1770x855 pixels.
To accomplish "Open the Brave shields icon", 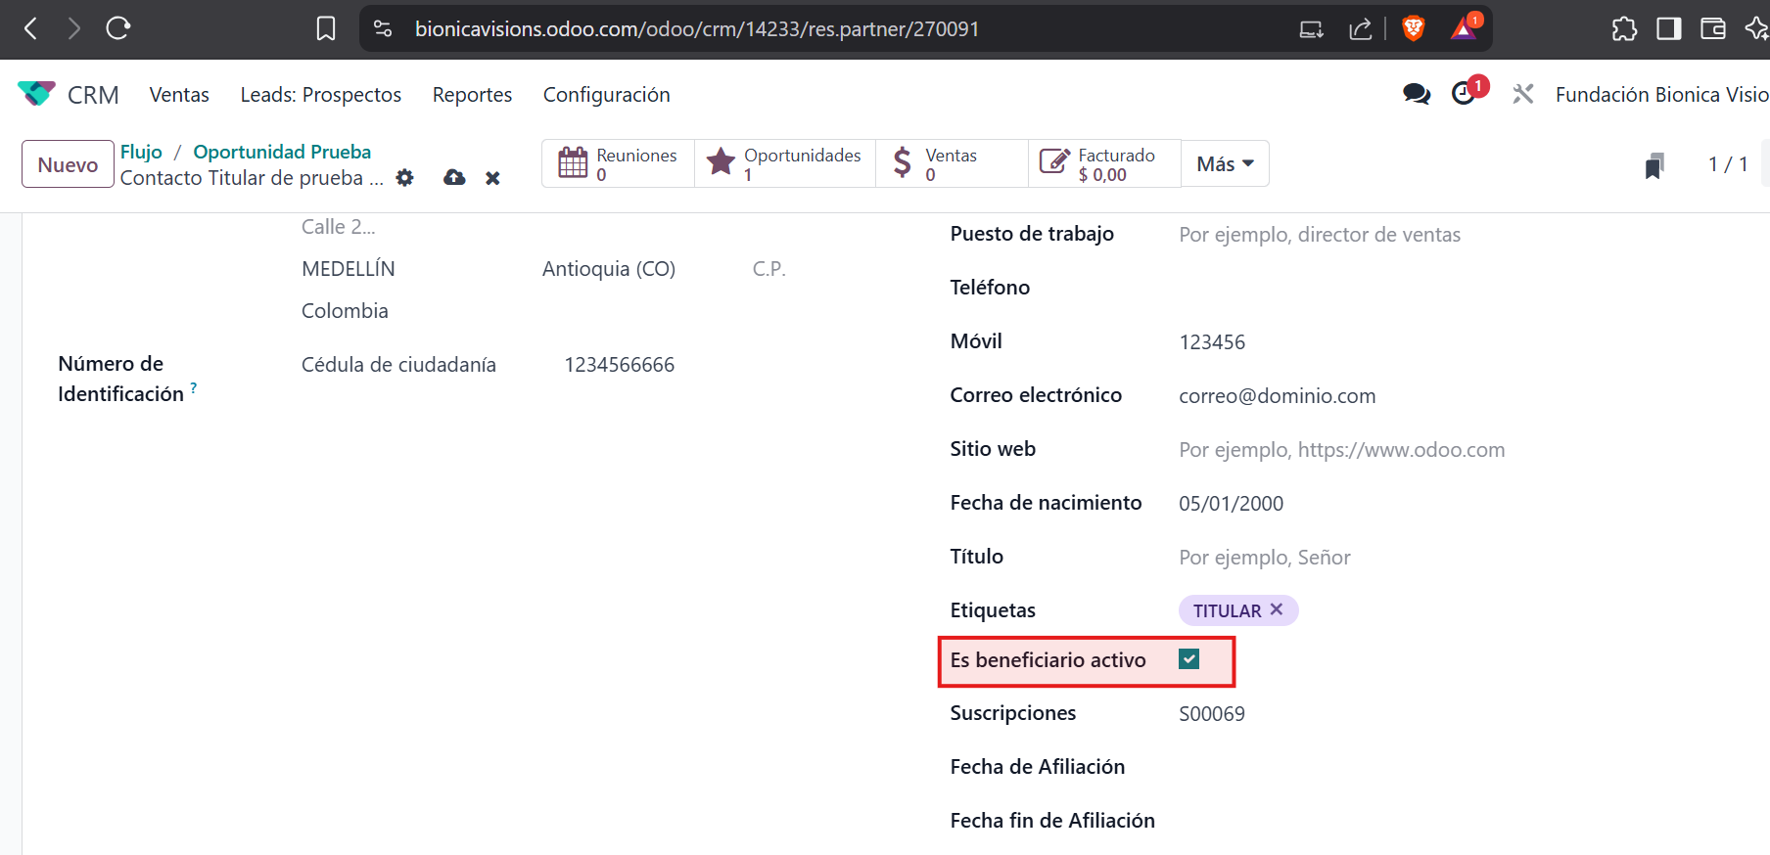I will pos(1413,28).
